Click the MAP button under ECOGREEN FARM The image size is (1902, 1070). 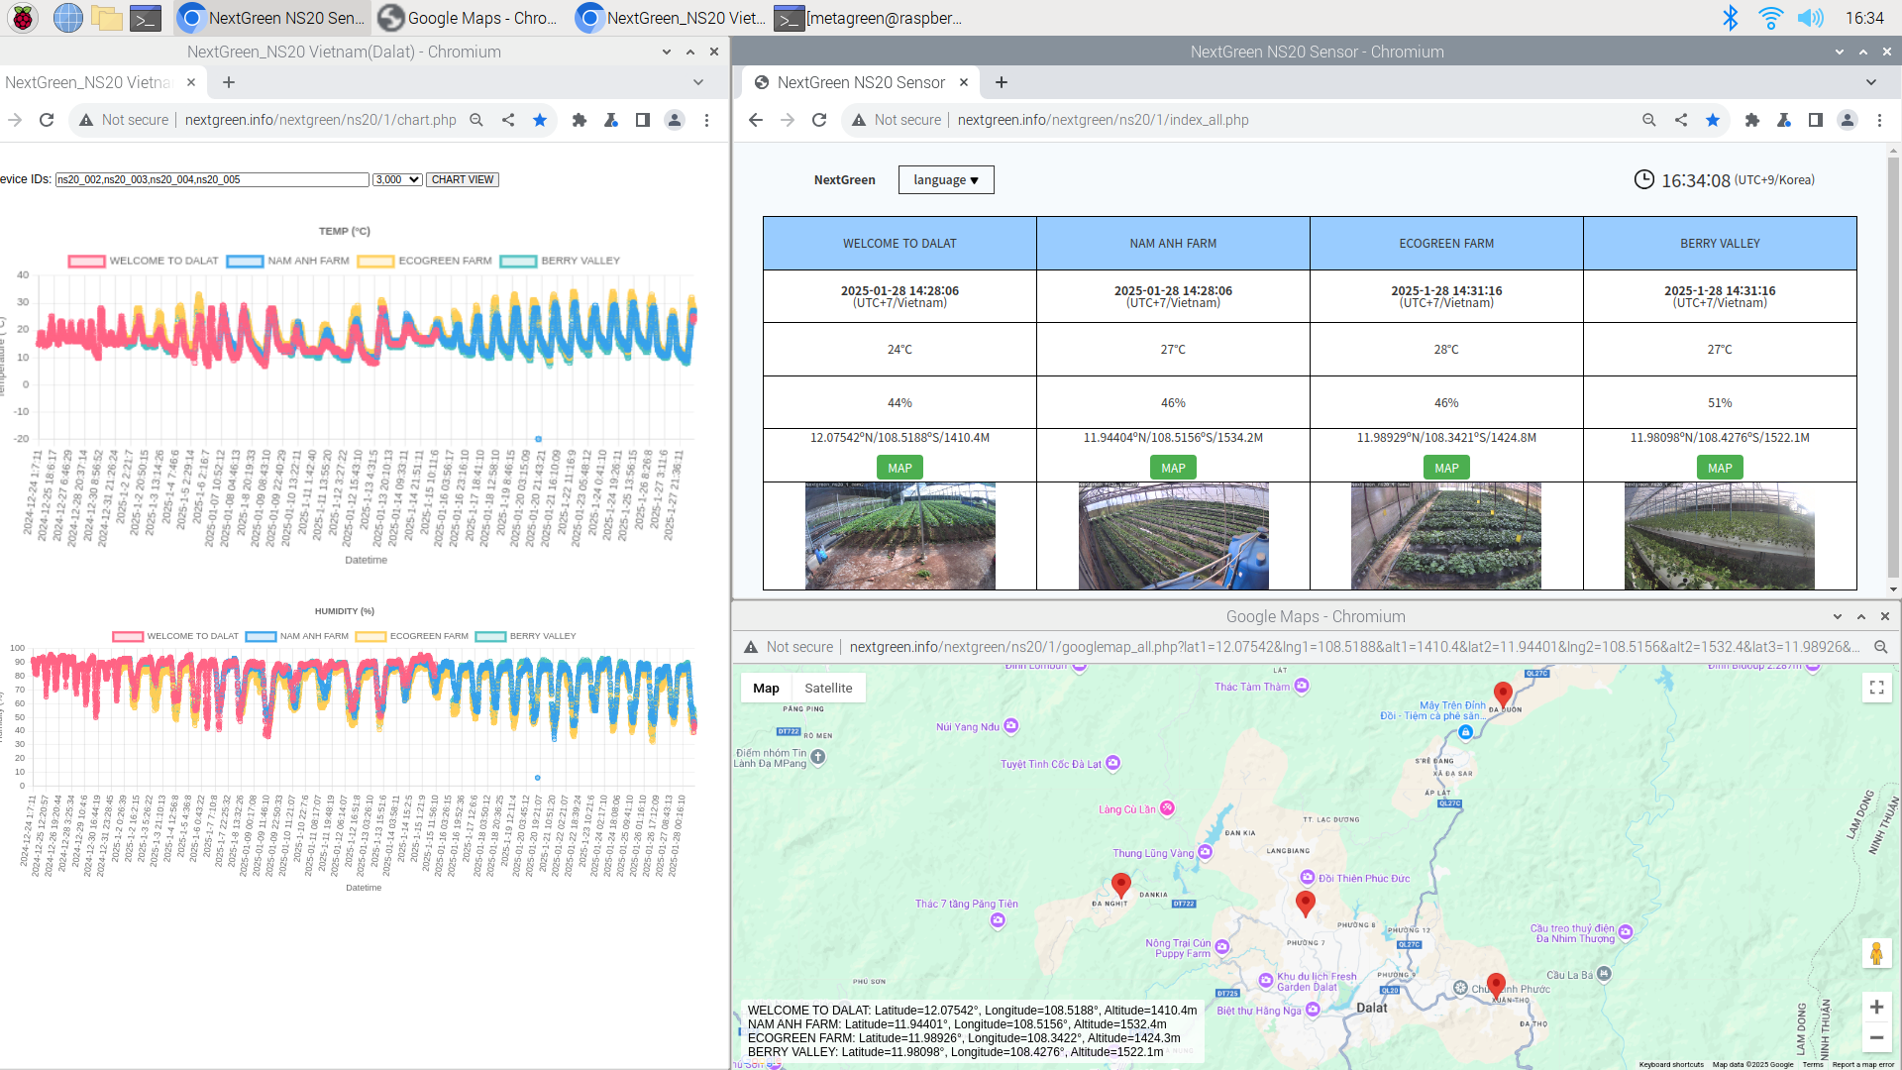click(x=1446, y=468)
